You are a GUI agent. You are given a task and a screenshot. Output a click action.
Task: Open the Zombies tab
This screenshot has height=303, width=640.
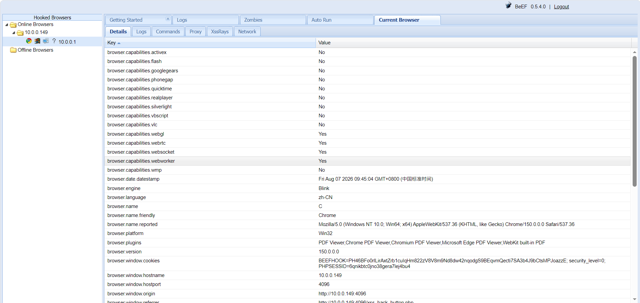click(x=273, y=20)
